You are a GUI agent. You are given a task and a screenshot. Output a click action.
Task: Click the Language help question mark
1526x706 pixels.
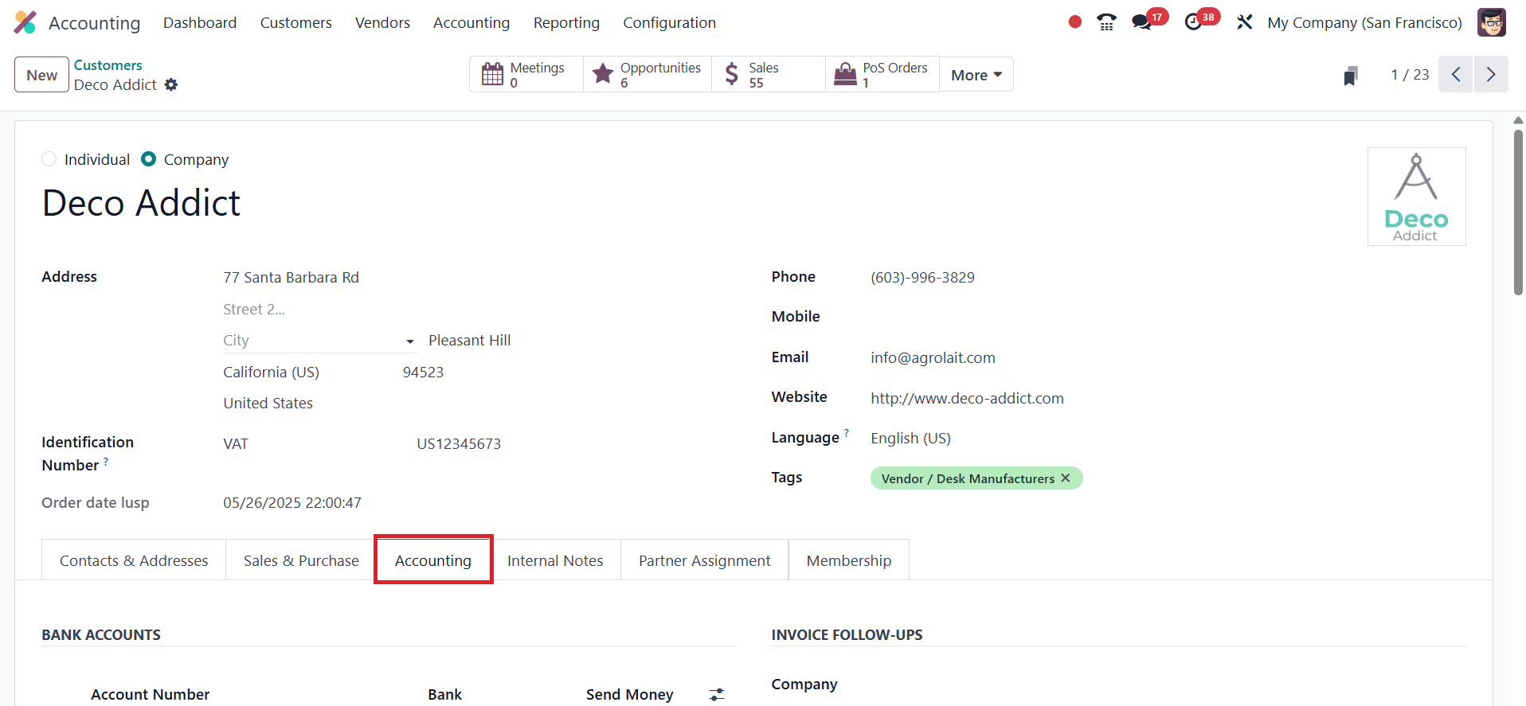(x=847, y=434)
